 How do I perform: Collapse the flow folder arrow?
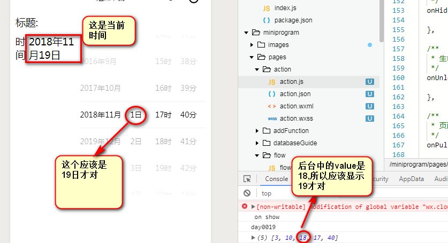[x=257, y=155]
